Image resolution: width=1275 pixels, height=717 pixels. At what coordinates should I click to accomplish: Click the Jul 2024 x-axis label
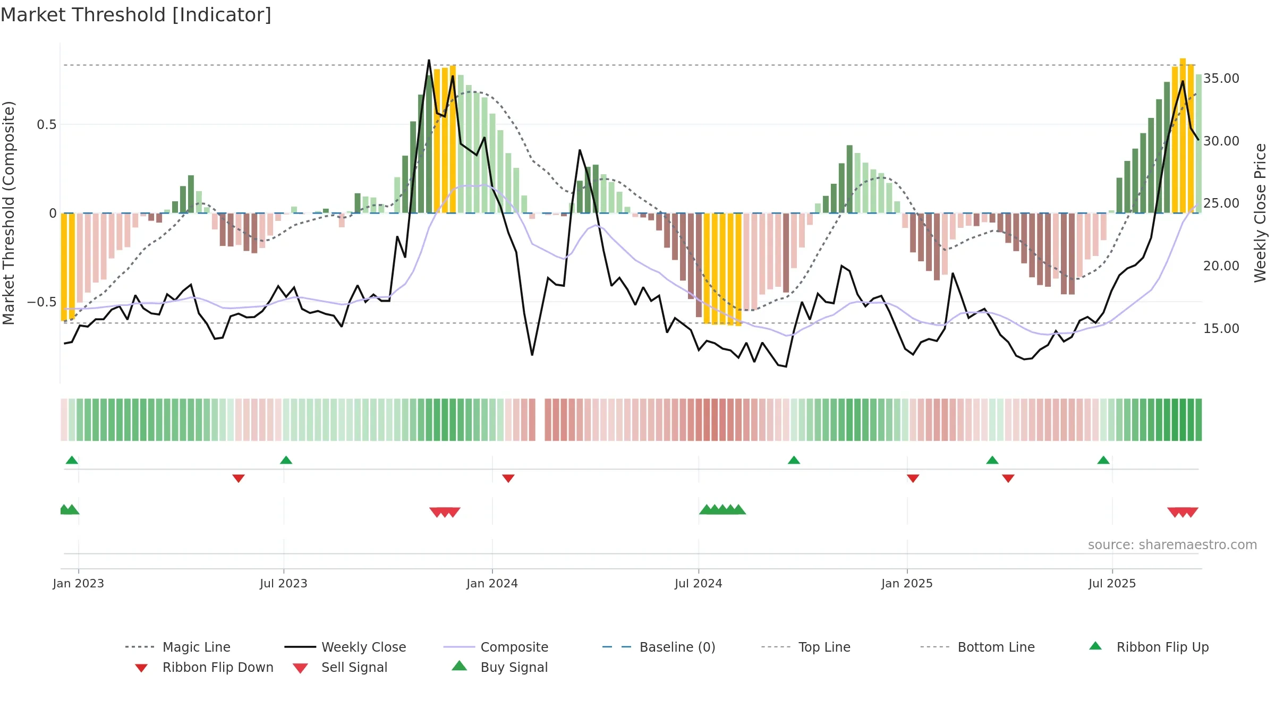(699, 583)
